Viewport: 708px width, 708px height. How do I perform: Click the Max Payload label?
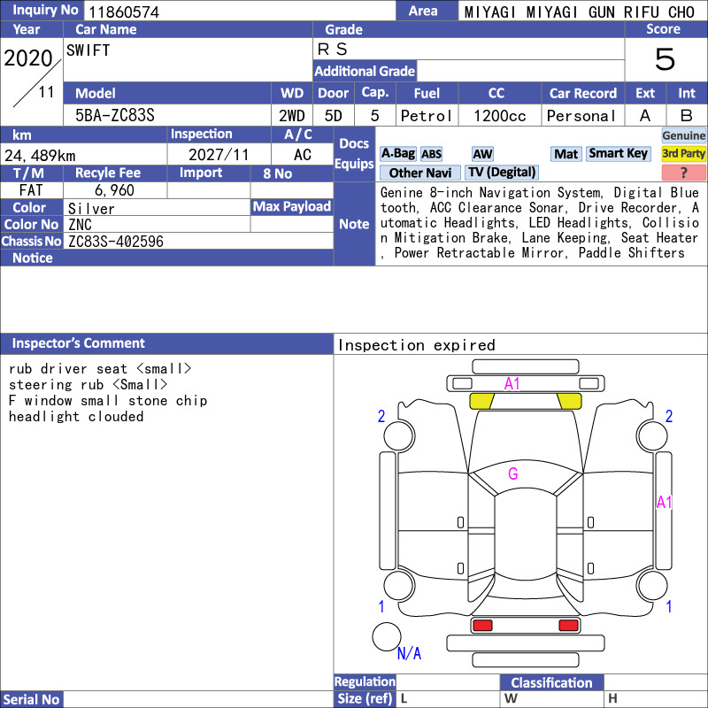tap(292, 207)
